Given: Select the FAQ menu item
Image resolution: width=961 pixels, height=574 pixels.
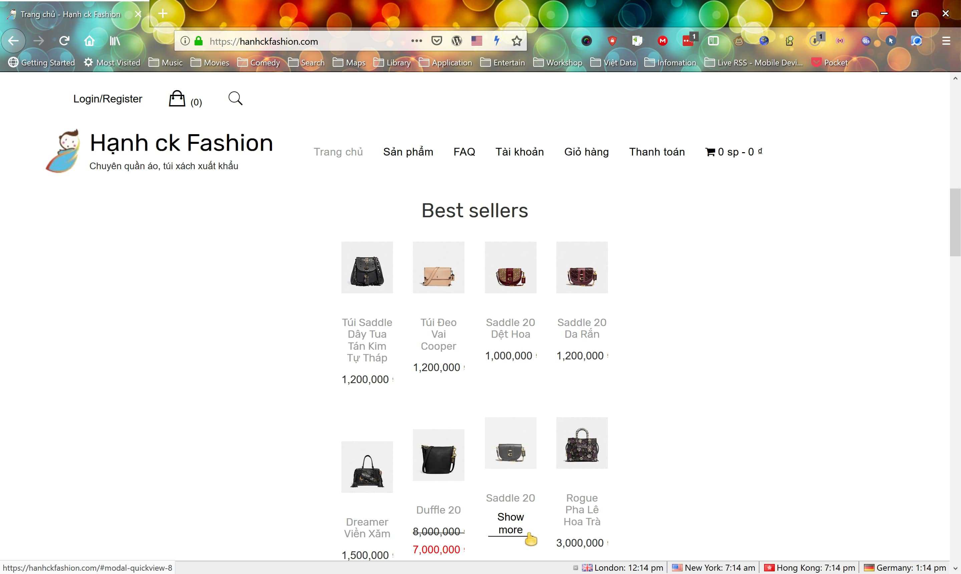Looking at the screenshot, I should pos(464,152).
